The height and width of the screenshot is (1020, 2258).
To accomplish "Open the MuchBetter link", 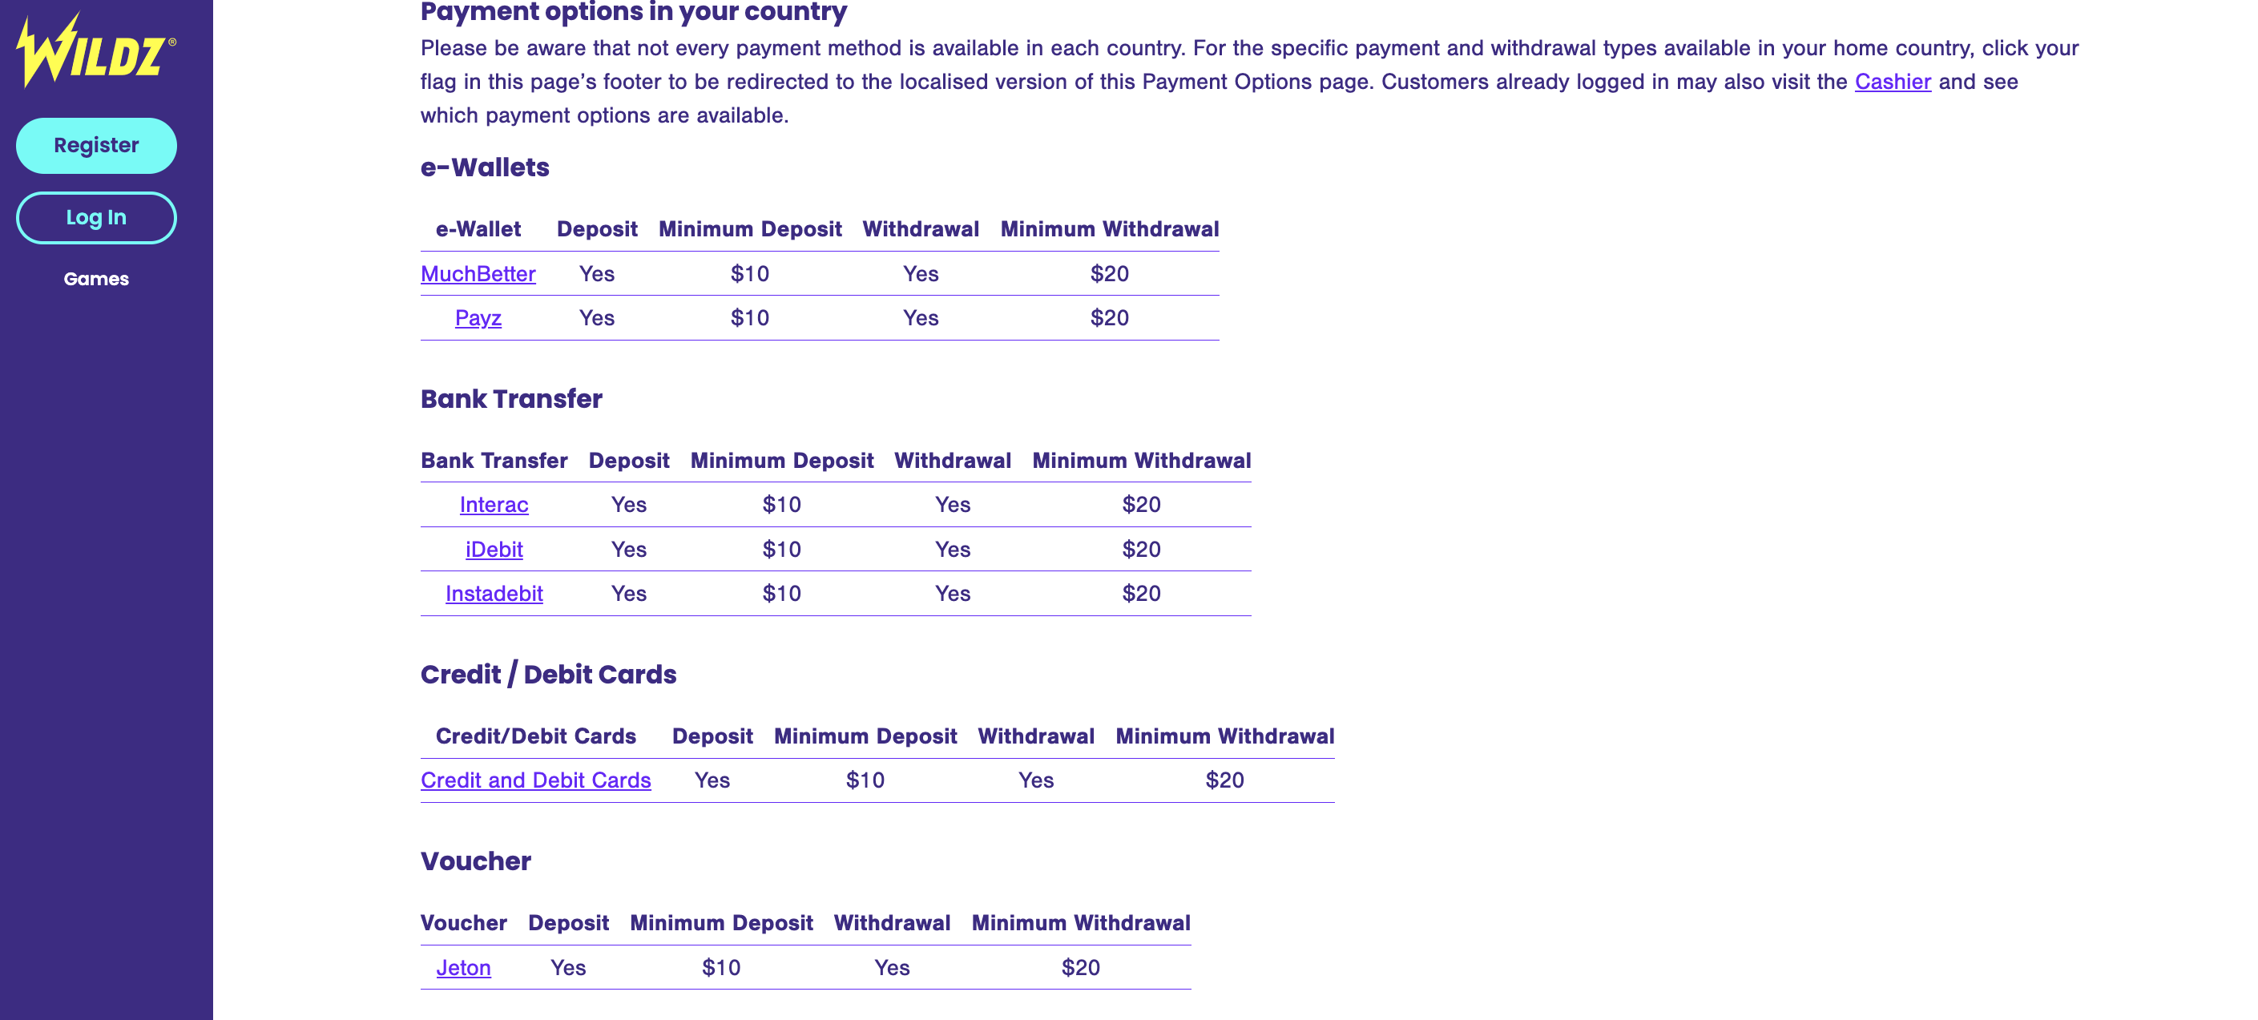I will (478, 273).
